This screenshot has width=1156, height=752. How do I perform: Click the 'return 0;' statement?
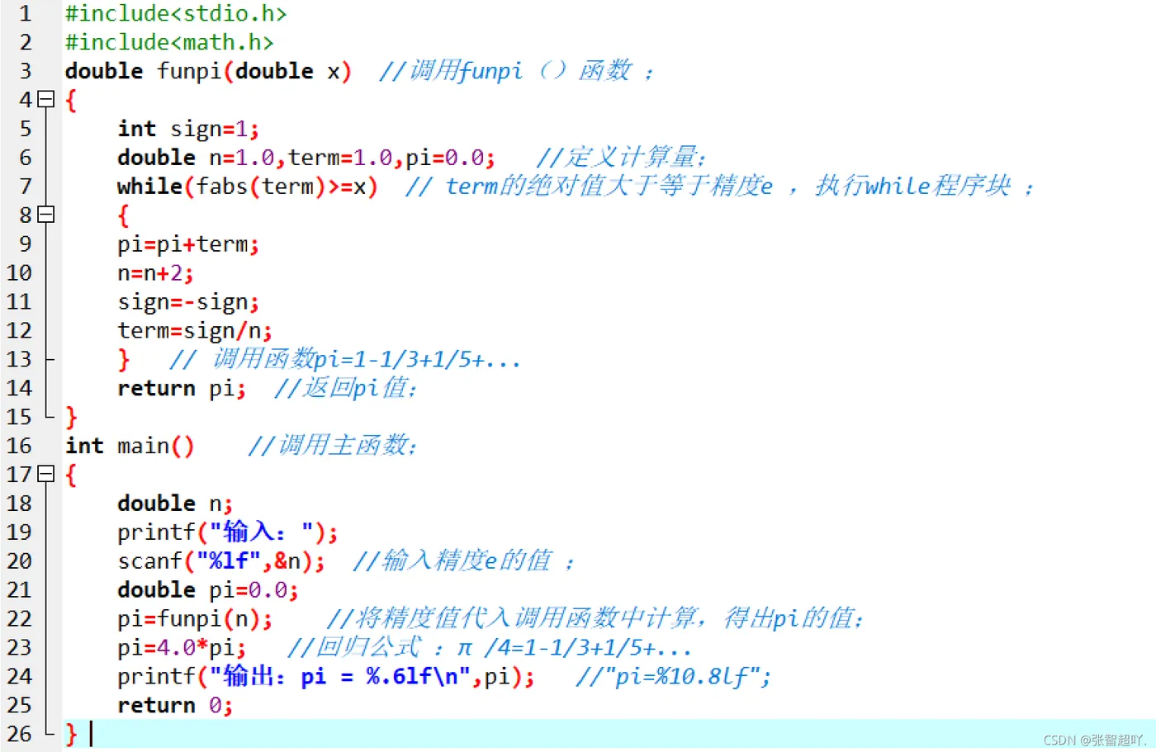pyautogui.click(x=175, y=706)
